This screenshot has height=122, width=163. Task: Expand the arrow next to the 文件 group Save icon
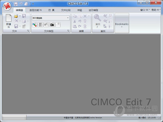click(20, 26)
